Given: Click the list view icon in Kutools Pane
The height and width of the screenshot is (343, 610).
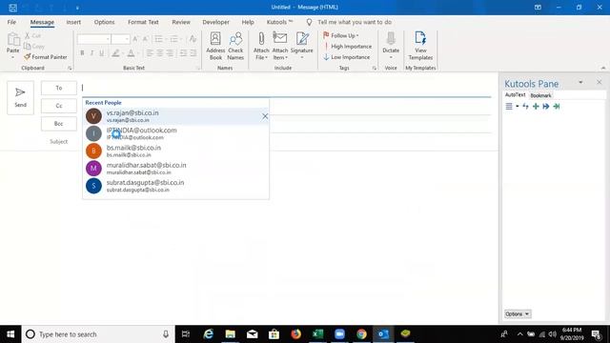Looking at the screenshot, I should coord(509,106).
